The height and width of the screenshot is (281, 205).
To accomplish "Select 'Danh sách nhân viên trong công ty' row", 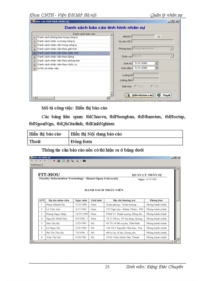I will 71,45.
